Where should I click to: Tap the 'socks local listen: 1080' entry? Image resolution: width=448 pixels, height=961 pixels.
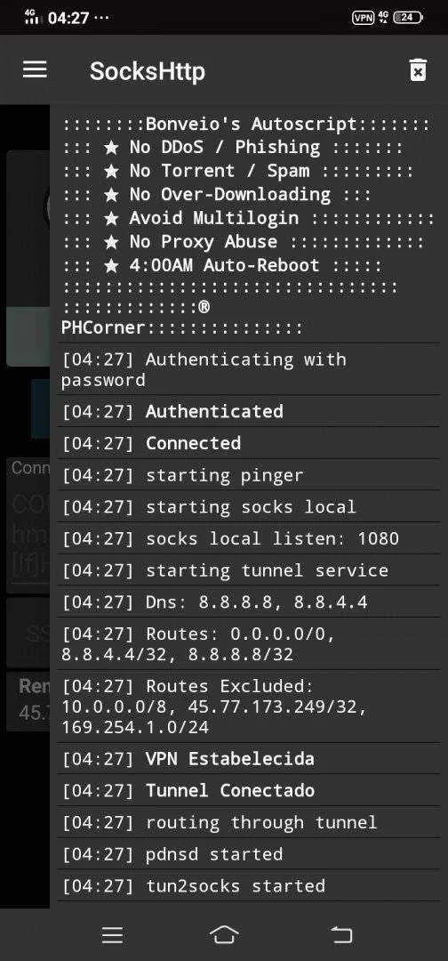[x=249, y=538]
